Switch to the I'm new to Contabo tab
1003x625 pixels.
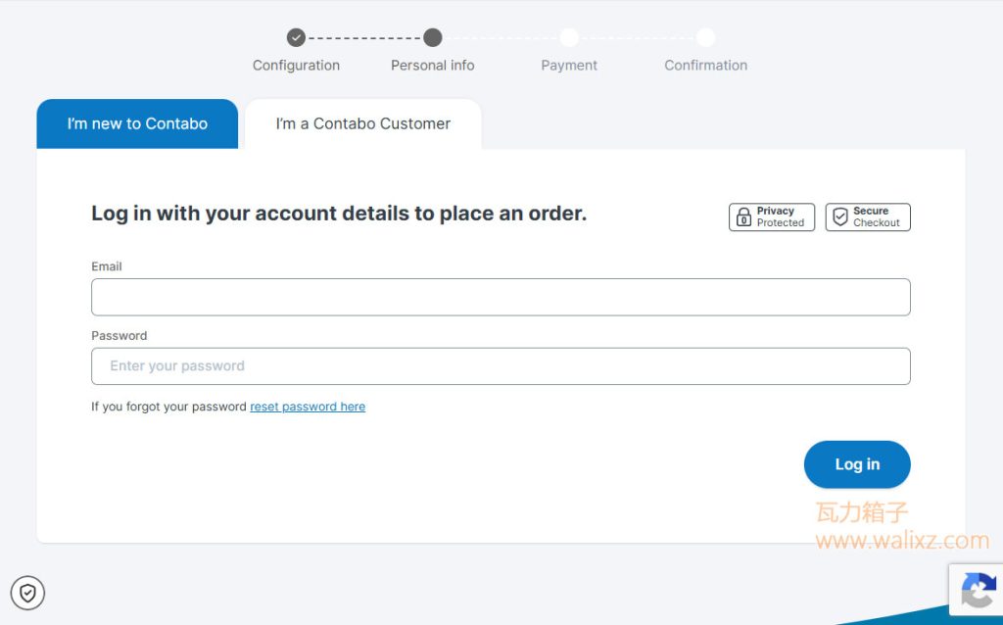pos(137,123)
